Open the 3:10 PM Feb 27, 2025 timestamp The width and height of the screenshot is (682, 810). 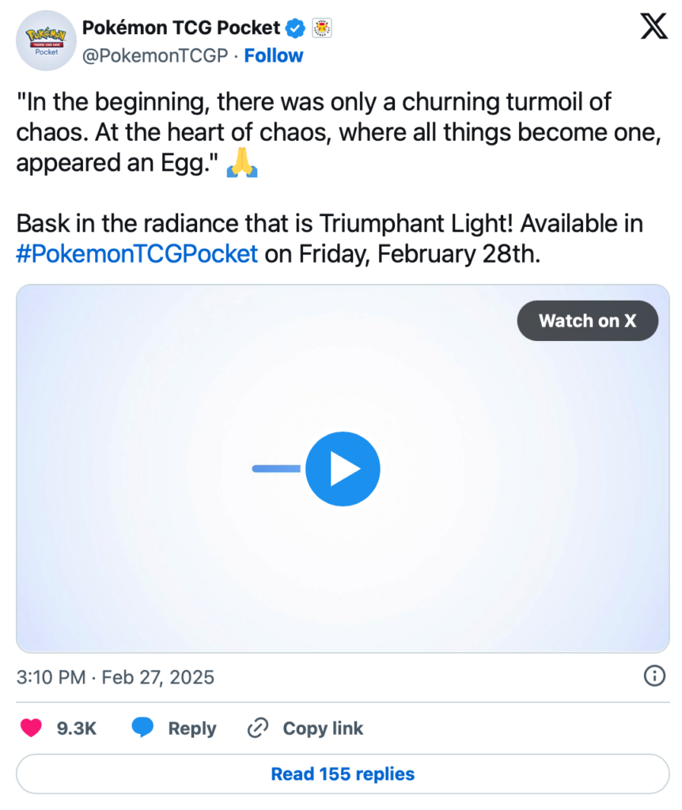click(116, 677)
